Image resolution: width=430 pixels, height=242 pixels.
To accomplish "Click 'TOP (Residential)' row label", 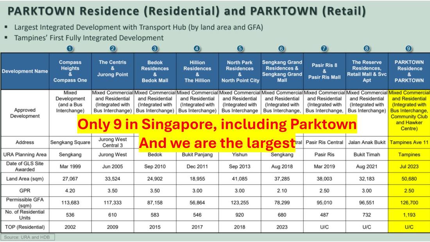I will [x=25, y=227].
